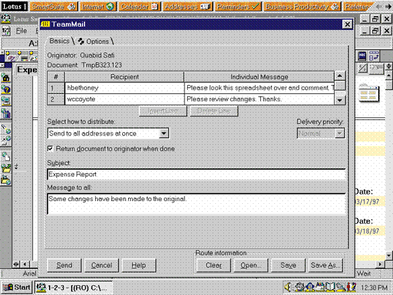Click the Clear route information button
The width and height of the screenshot is (393, 295).
[x=213, y=265]
